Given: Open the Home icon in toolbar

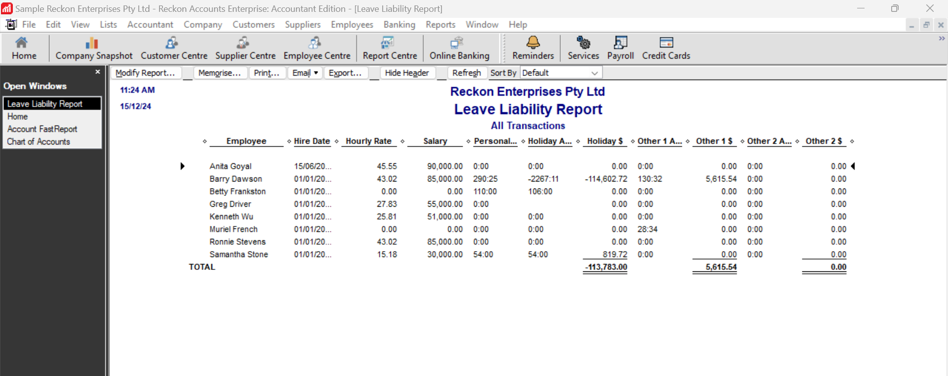Looking at the screenshot, I should pos(24,48).
